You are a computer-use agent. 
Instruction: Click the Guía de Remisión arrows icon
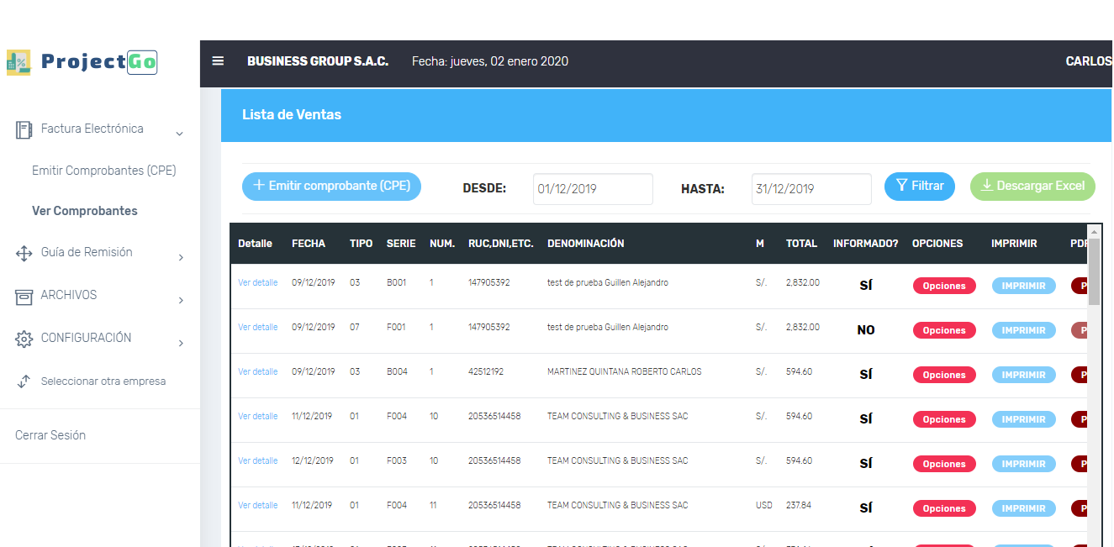click(24, 253)
